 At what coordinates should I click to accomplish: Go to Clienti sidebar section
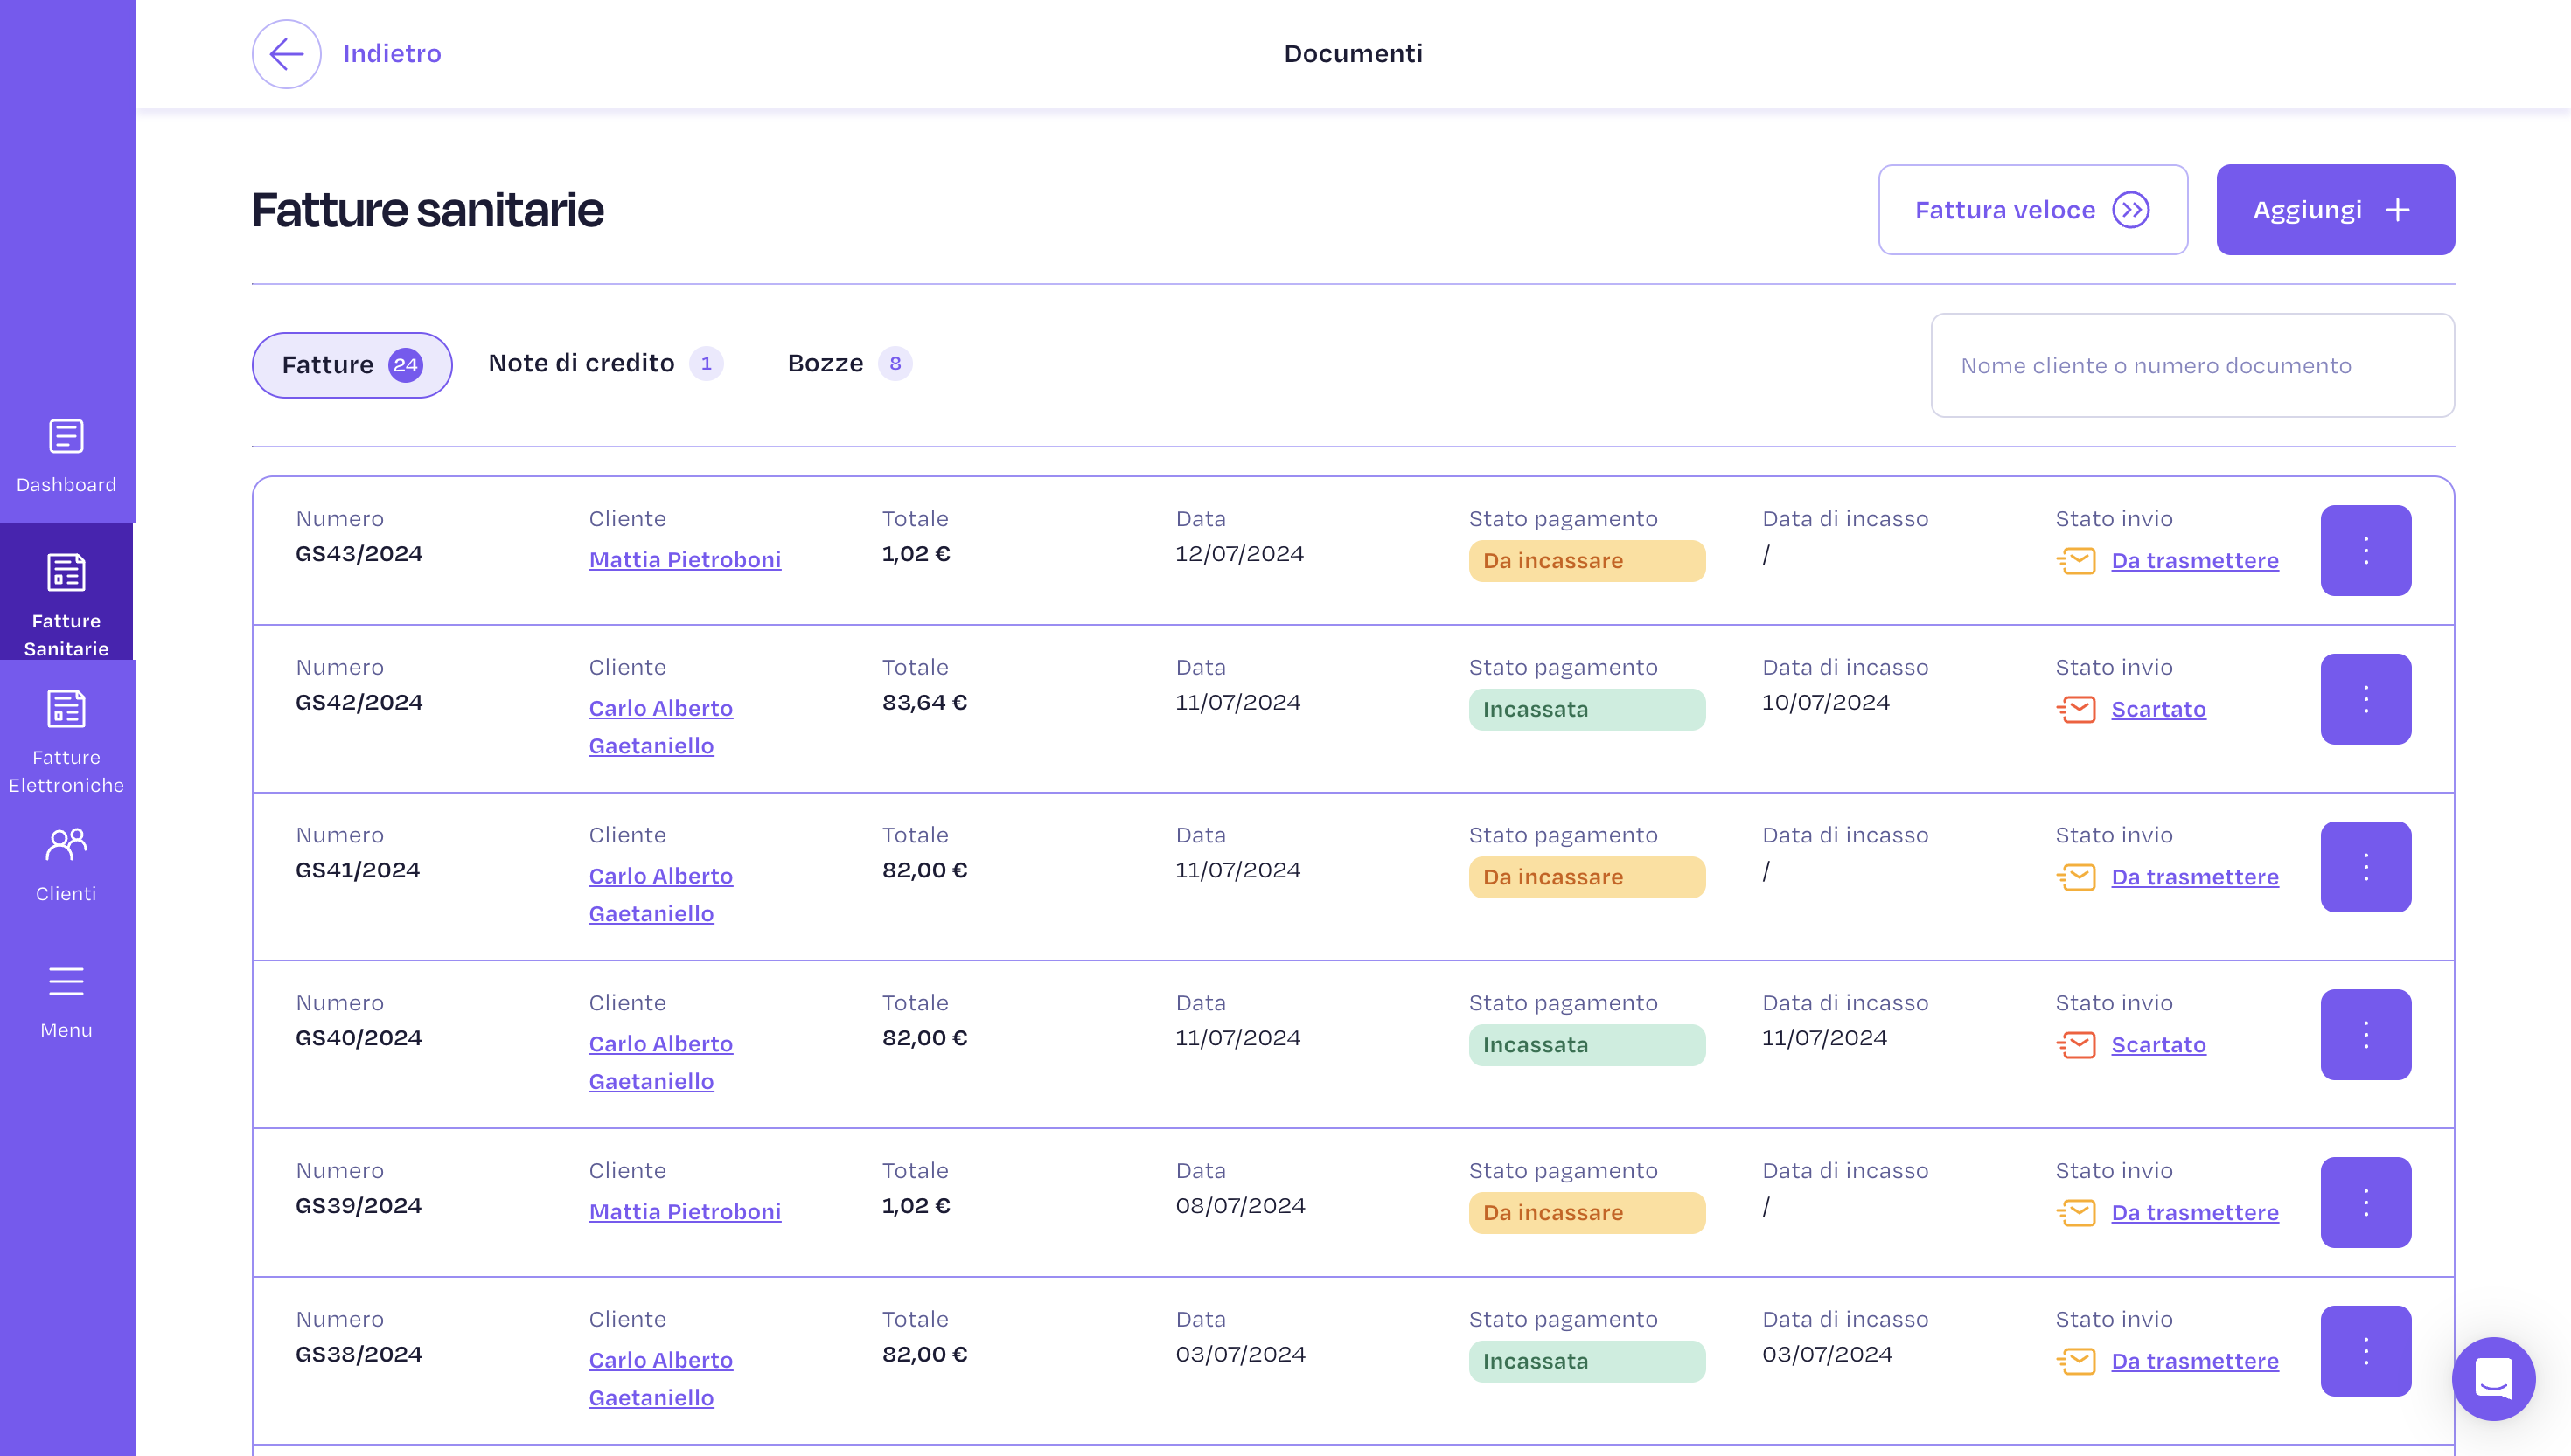pyautogui.click(x=66, y=865)
